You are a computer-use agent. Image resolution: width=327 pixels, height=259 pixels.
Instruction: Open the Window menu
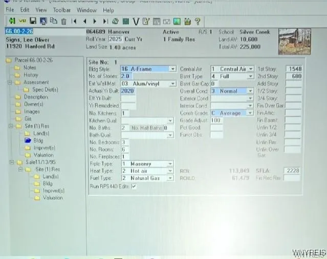(86, 10)
